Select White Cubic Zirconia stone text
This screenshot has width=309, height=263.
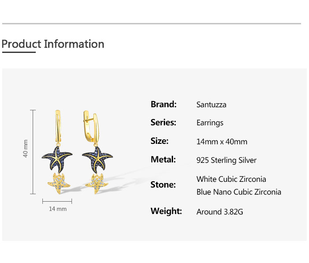(x=231, y=179)
